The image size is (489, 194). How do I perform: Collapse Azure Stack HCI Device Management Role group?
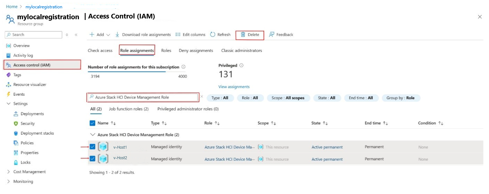[x=92, y=135]
